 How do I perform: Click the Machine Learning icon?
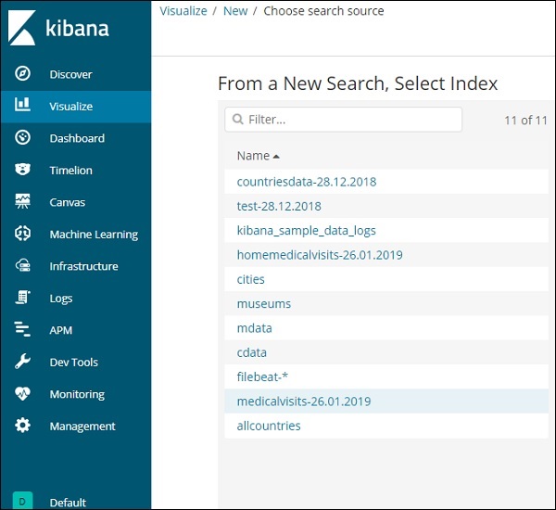point(23,235)
